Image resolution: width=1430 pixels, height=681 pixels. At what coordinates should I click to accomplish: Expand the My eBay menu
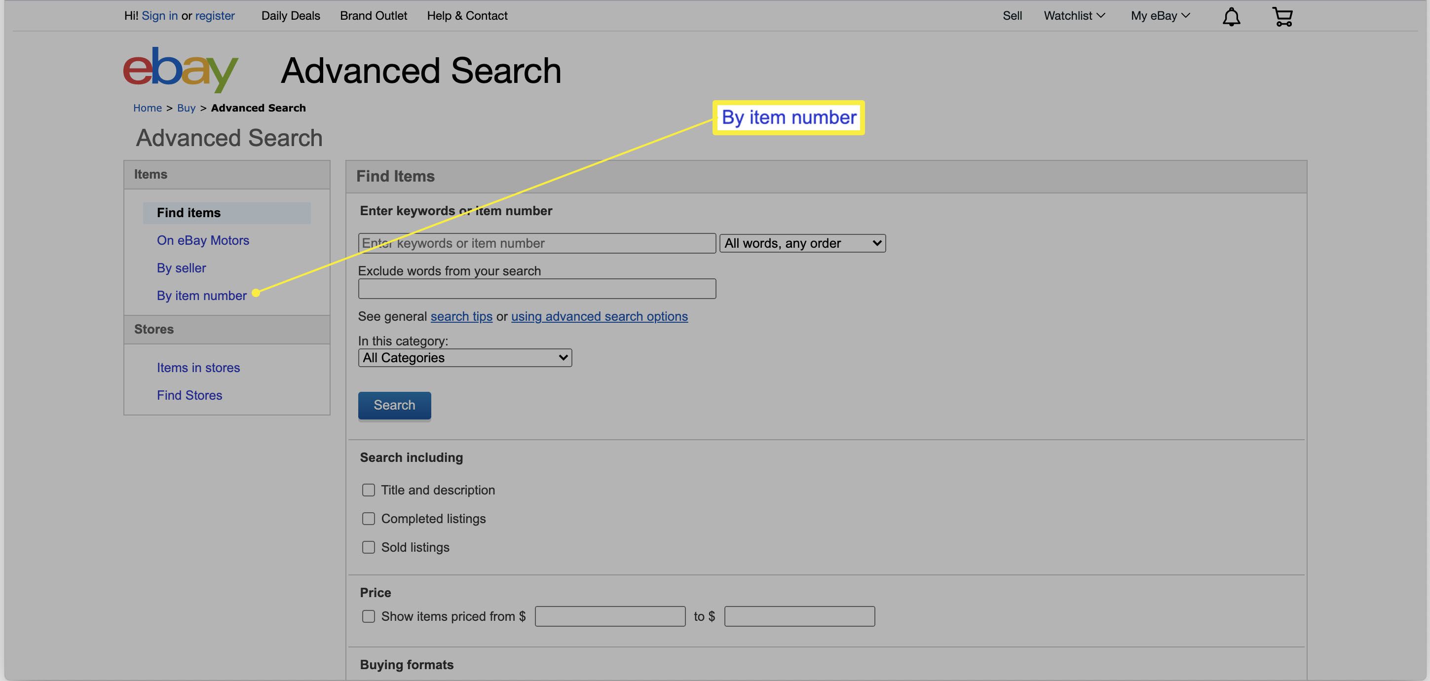click(1160, 15)
